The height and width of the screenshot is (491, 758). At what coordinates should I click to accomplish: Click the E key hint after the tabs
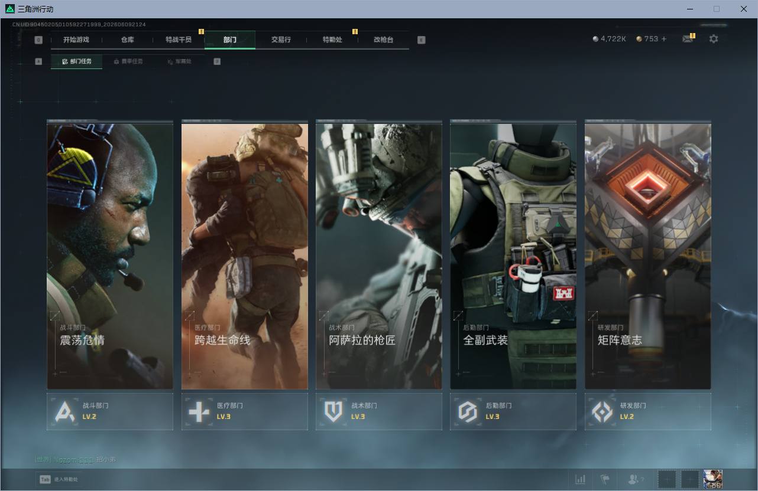pyautogui.click(x=421, y=40)
